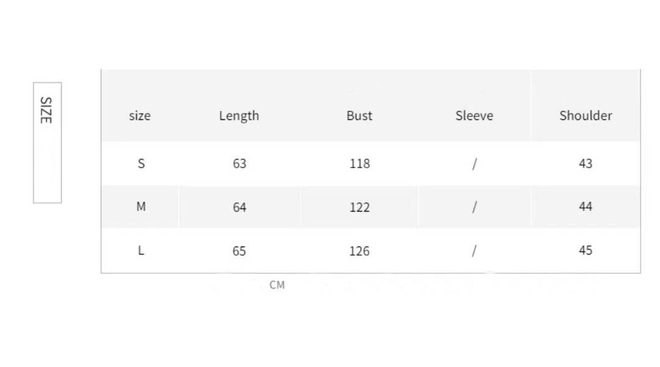Select the S size row label
The height and width of the screenshot is (367, 660).
click(141, 163)
